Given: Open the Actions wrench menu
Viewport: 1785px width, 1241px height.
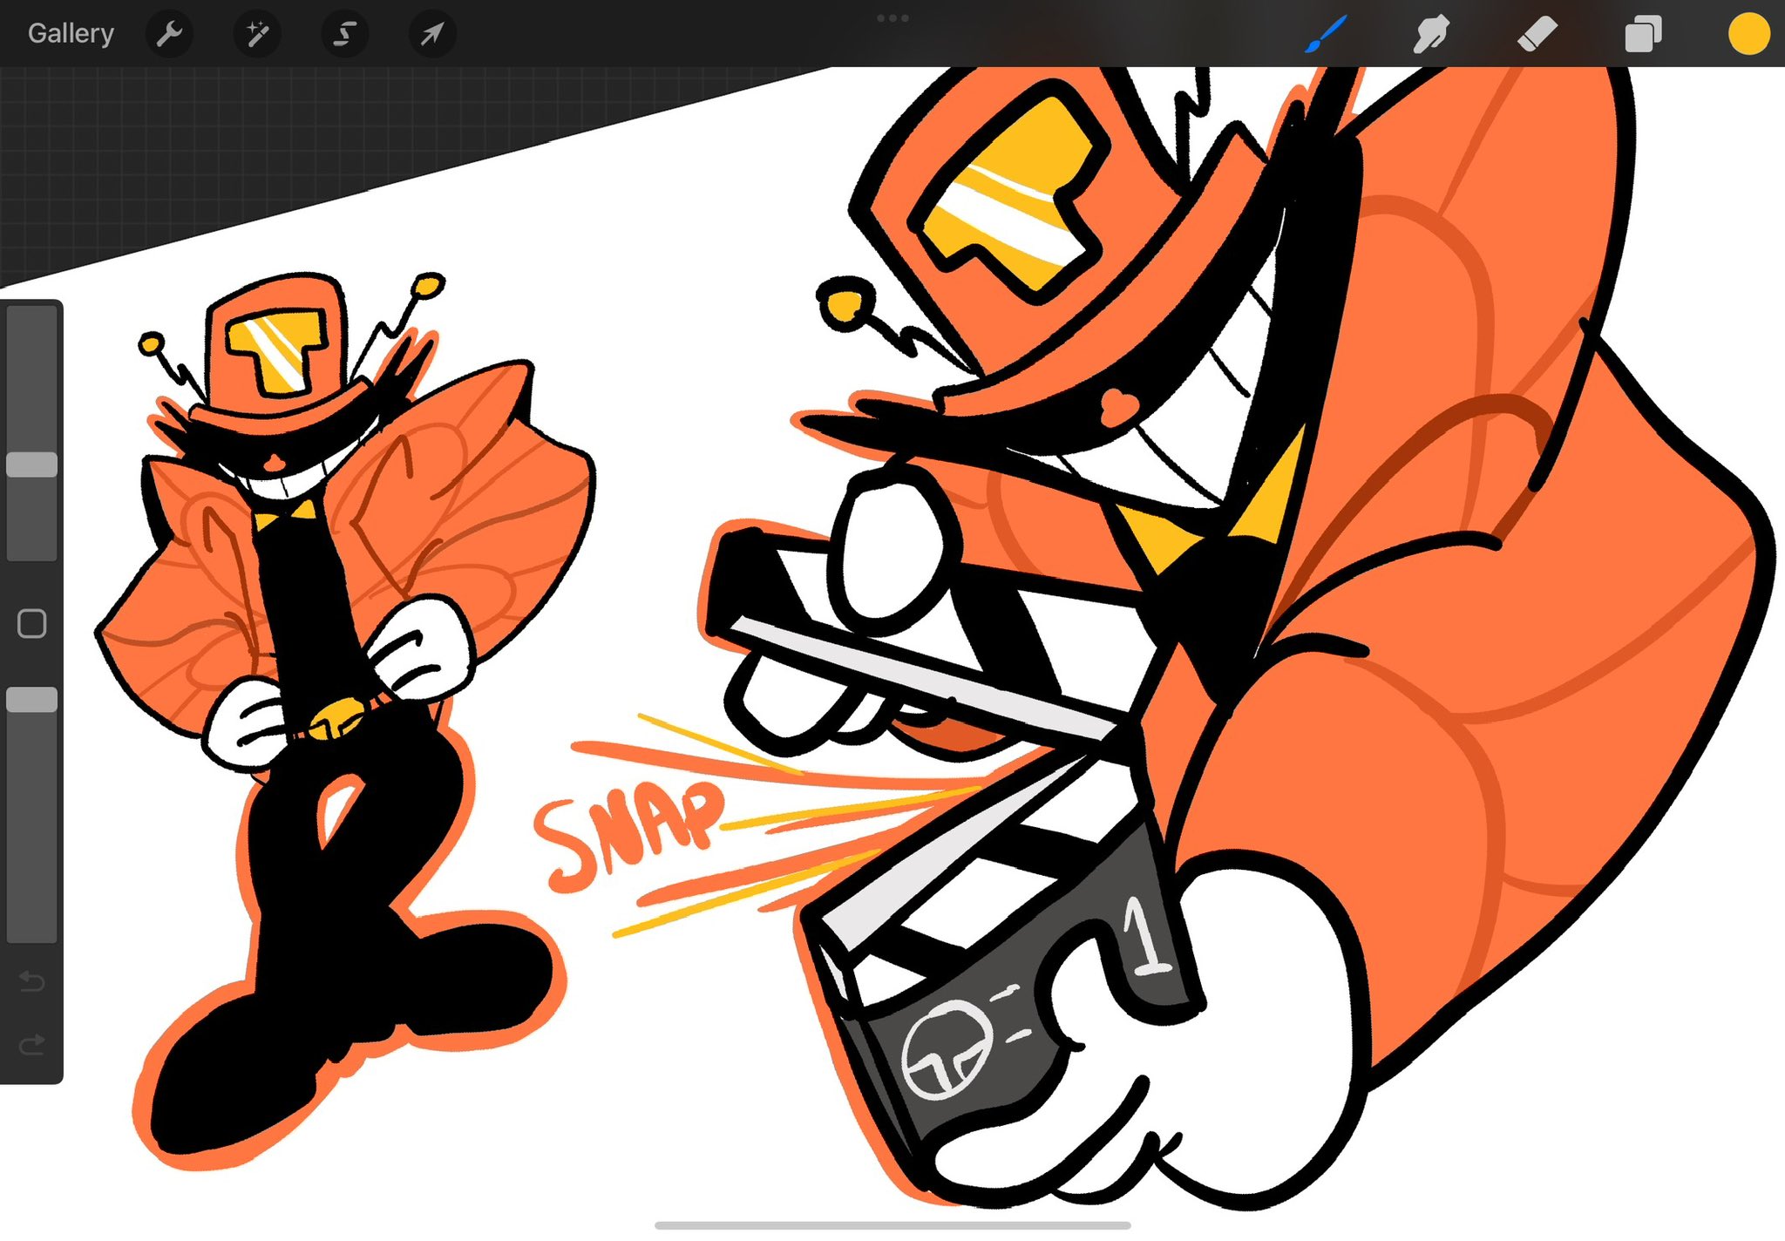Looking at the screenshot, I should click(169, 34).
